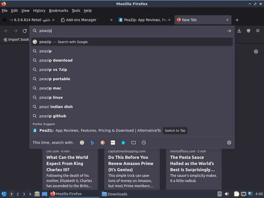The width and height of the screenshot is (264, 198).
Task: Close the 6.3.6.614 Retail tab
Action: pos(53,20)
